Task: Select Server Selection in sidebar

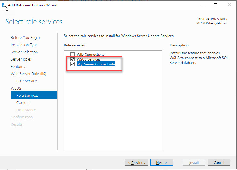Action: coord(24,52)
